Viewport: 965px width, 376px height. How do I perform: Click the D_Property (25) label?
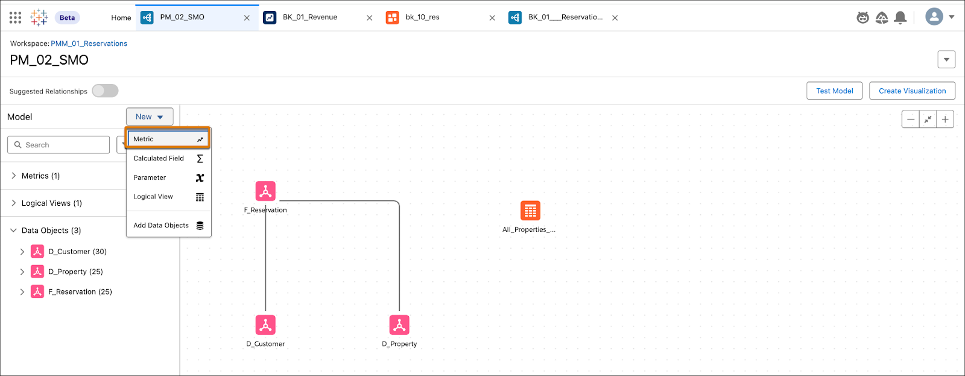(x=75, y=272)
